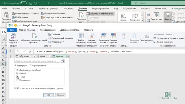Expand data types gallery in Excel
The width and height of the screenshot is (185, 104).
click(x=142, y=20)
